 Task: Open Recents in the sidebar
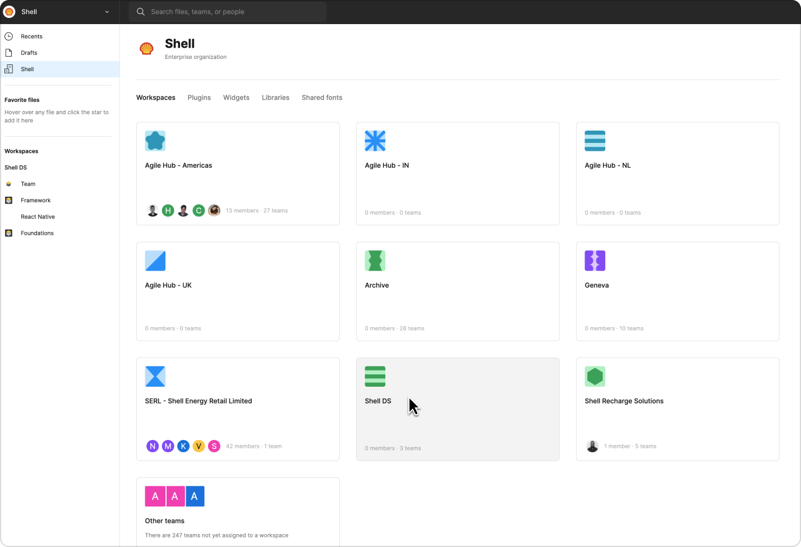pos(59,36)
